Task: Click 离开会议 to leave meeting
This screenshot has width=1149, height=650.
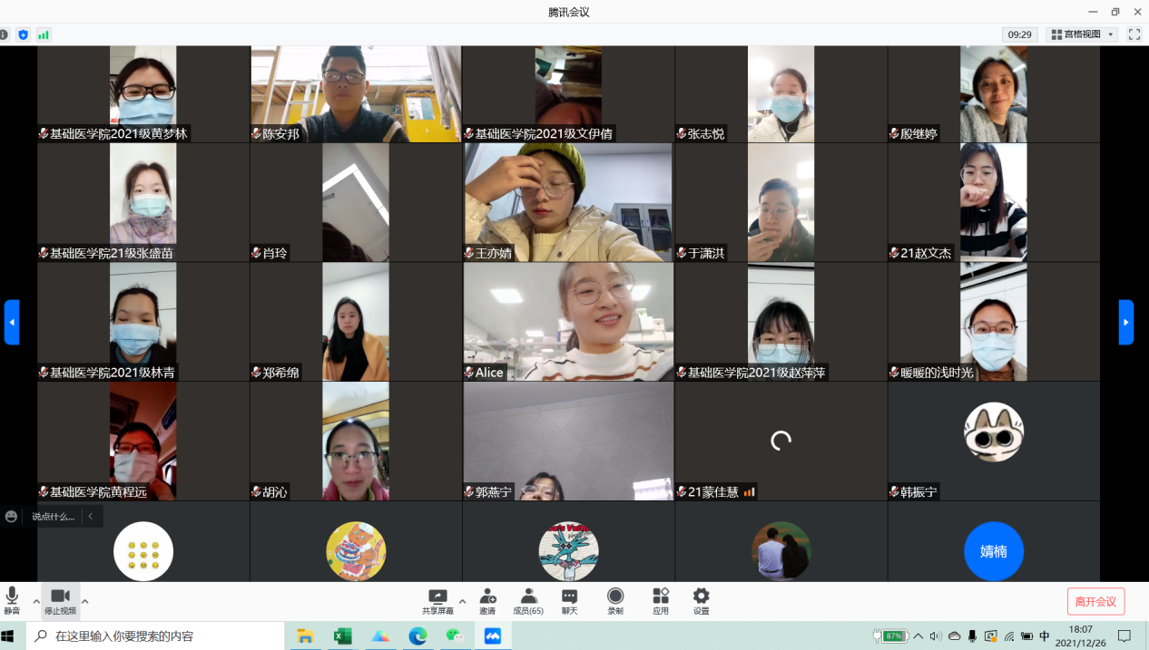Action: pyautogui.click(x=1096, y=601)
